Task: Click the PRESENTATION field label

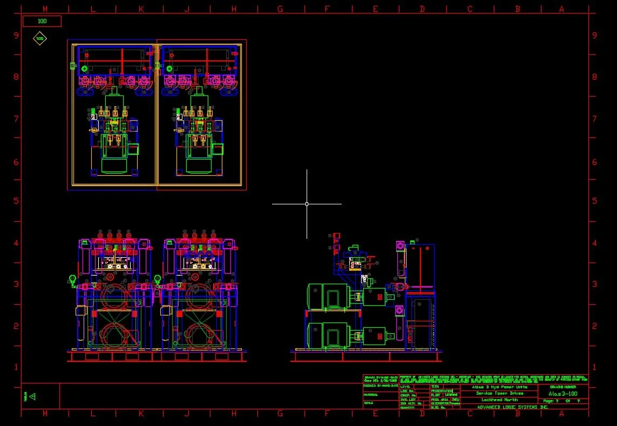Action: [442, 391]
